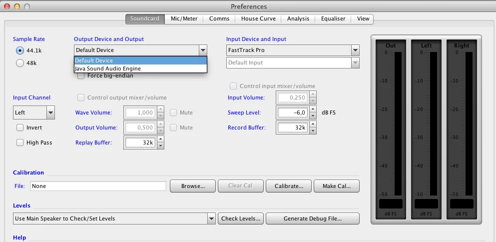
Task: Click the calibration File text field
Action: point(98,186)
